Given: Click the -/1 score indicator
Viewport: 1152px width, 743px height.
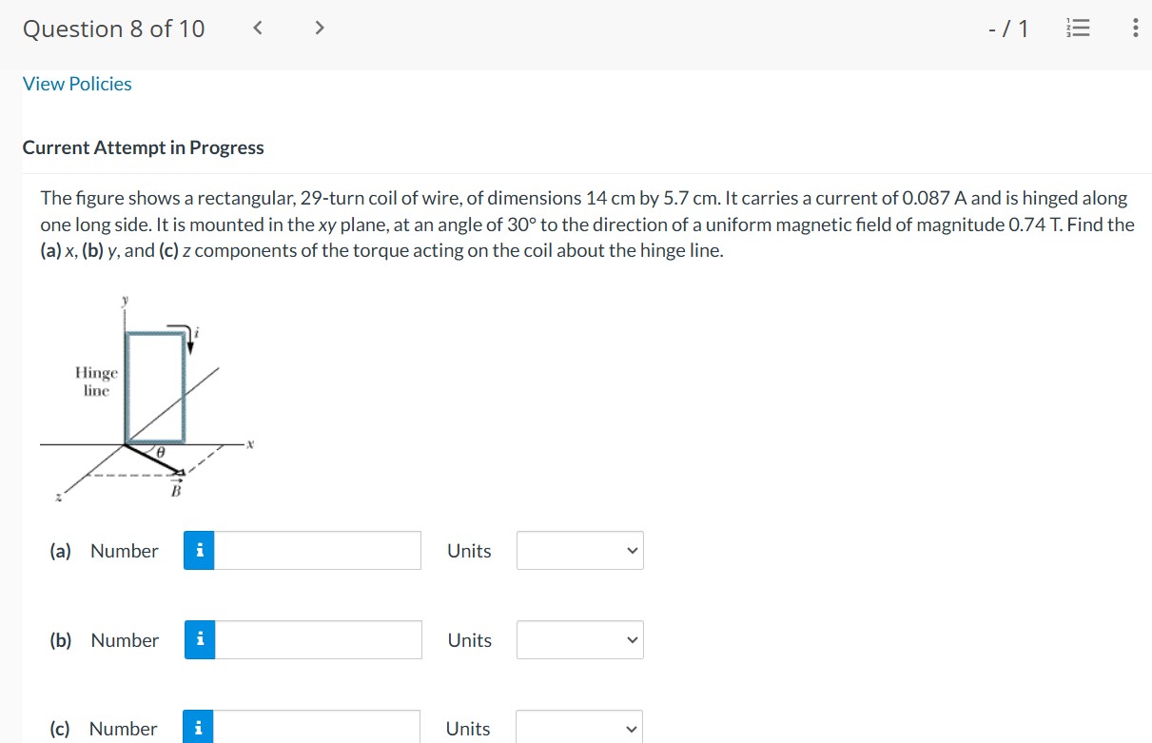Looking at the screenshot, I should point(1009,29).
